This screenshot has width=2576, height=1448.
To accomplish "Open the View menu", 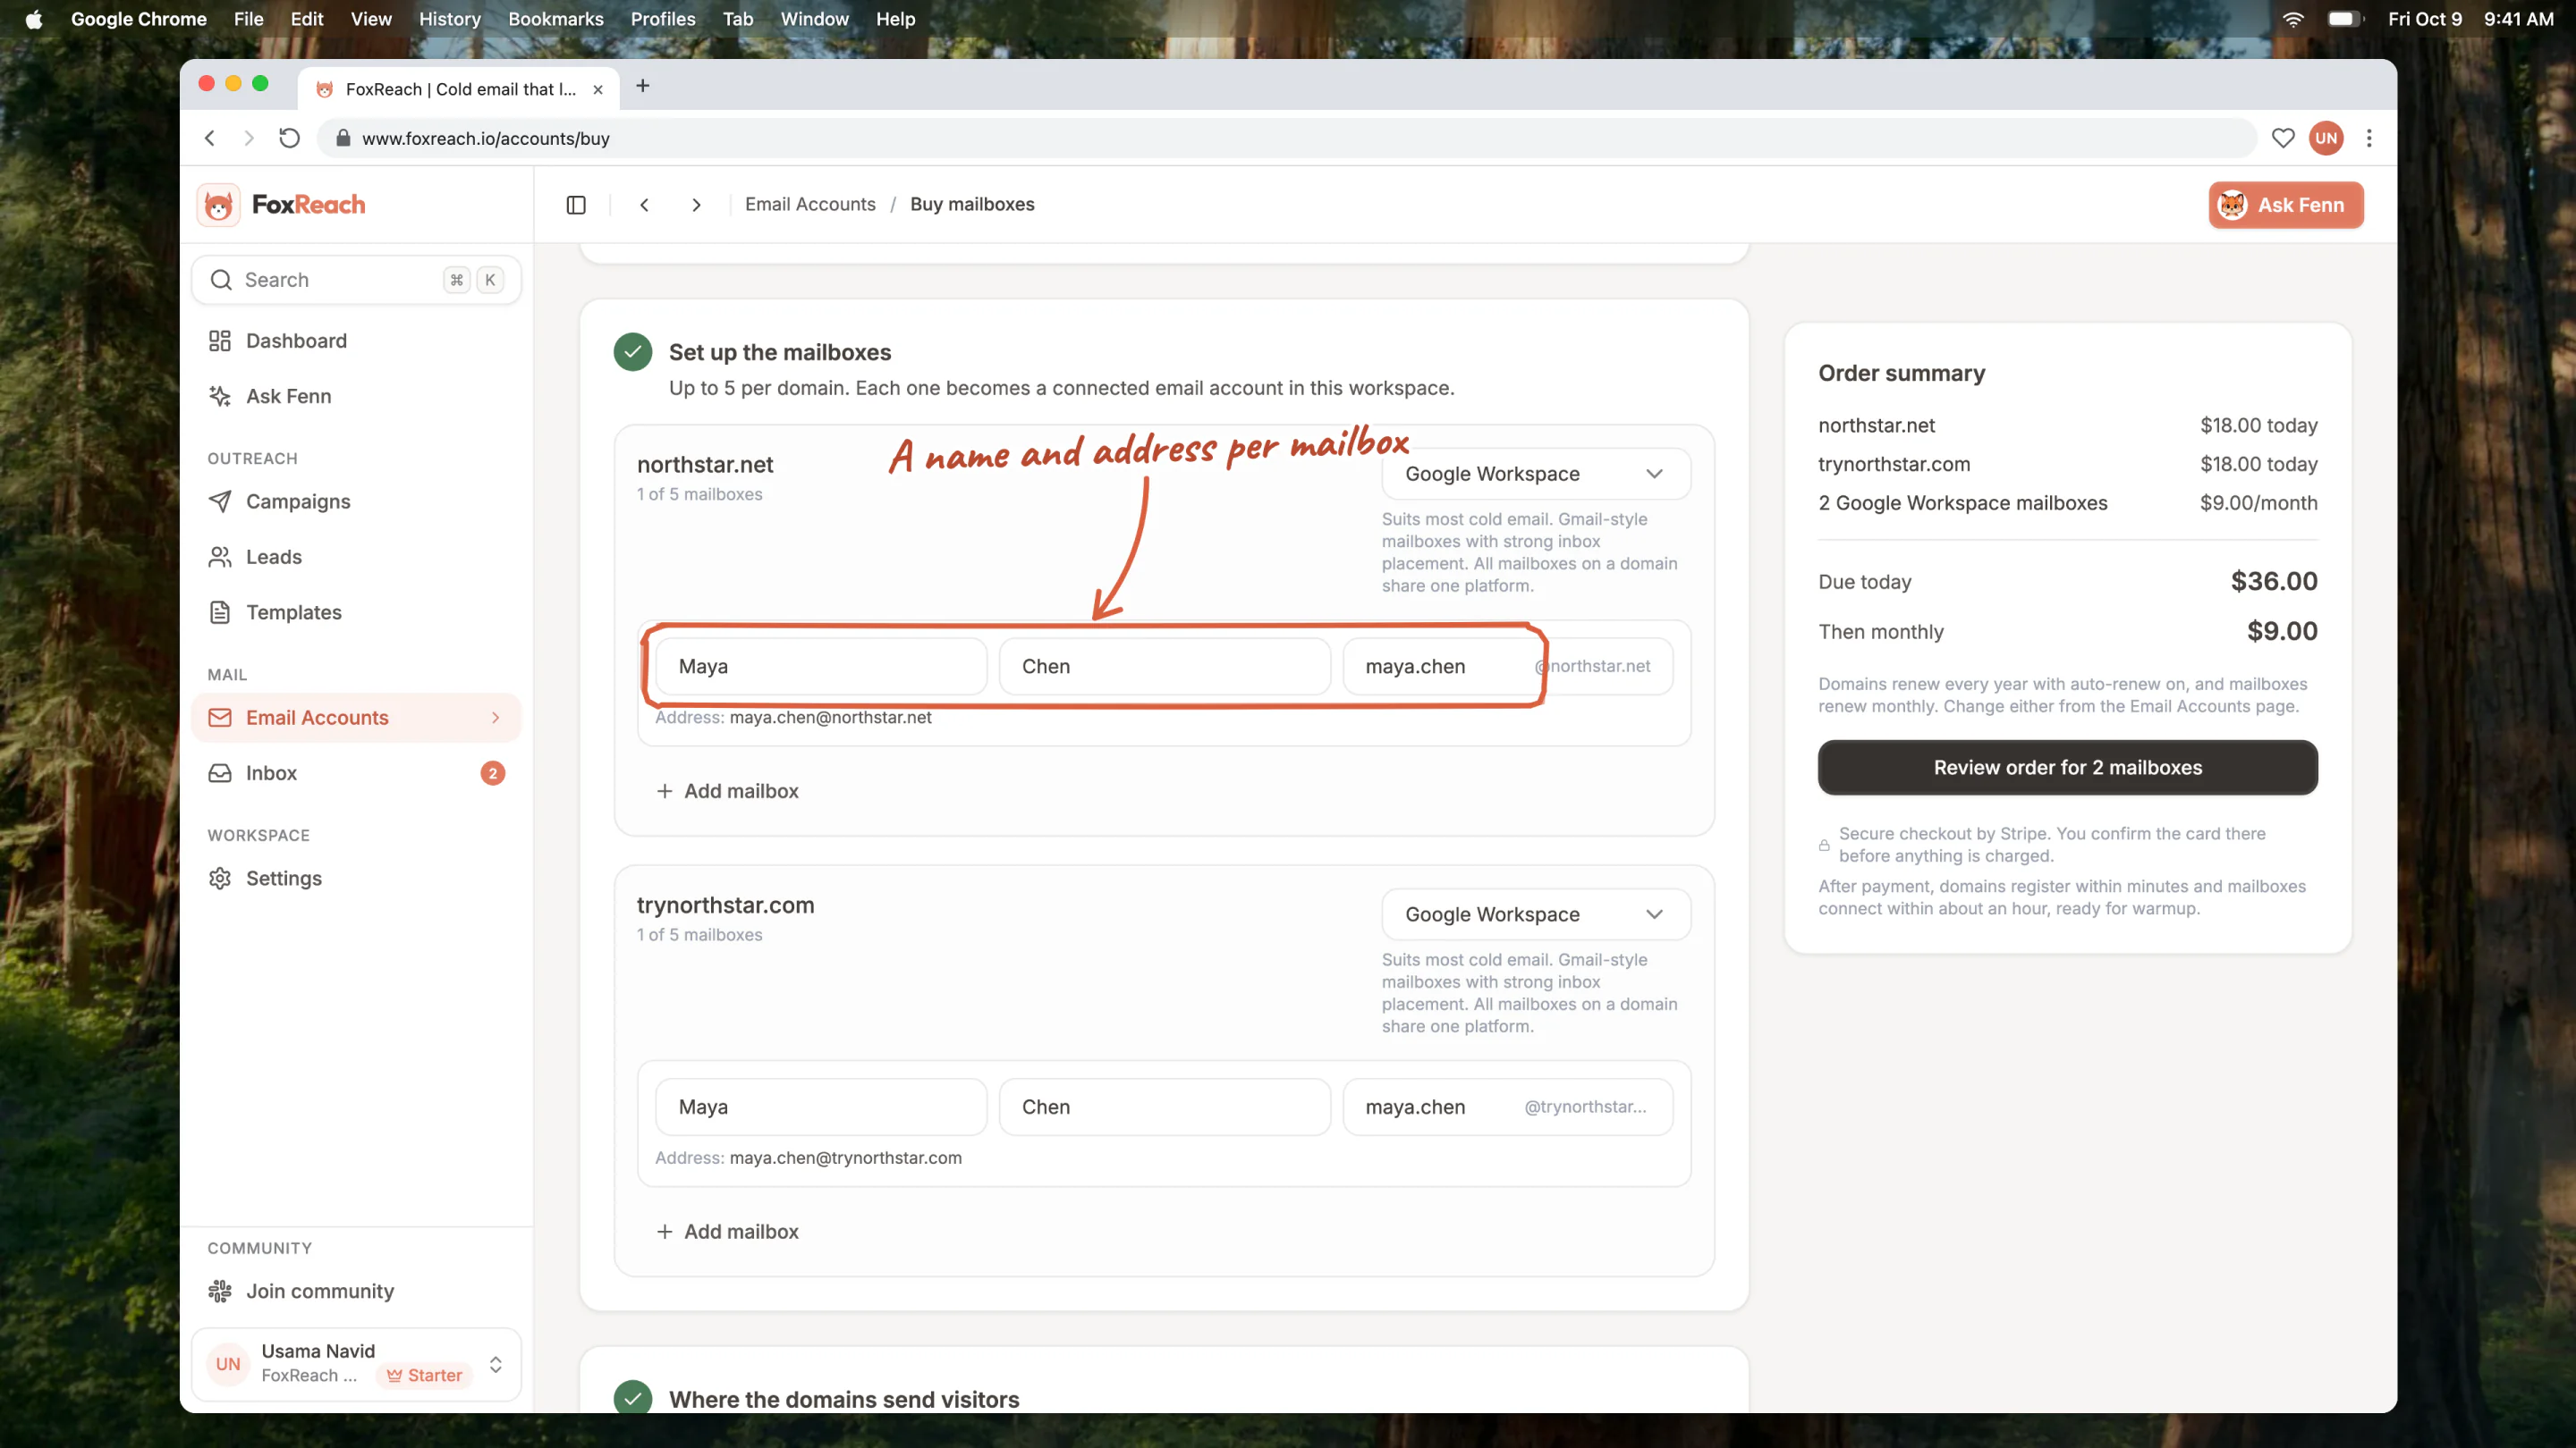I will pyautogui.click(x=371, y=19).
